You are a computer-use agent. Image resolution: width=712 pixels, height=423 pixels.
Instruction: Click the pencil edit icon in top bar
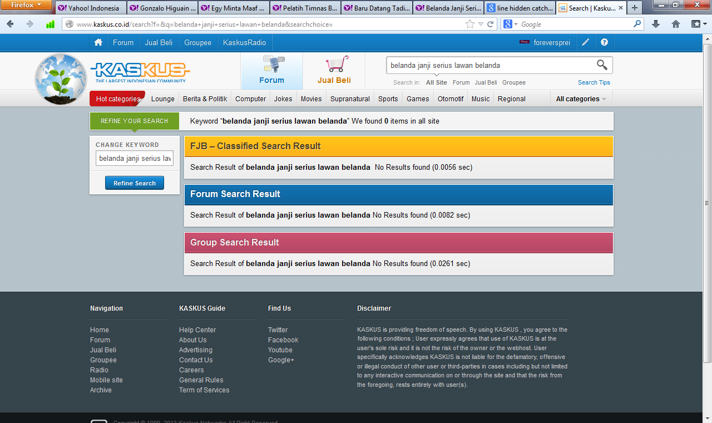coord(586,42)
